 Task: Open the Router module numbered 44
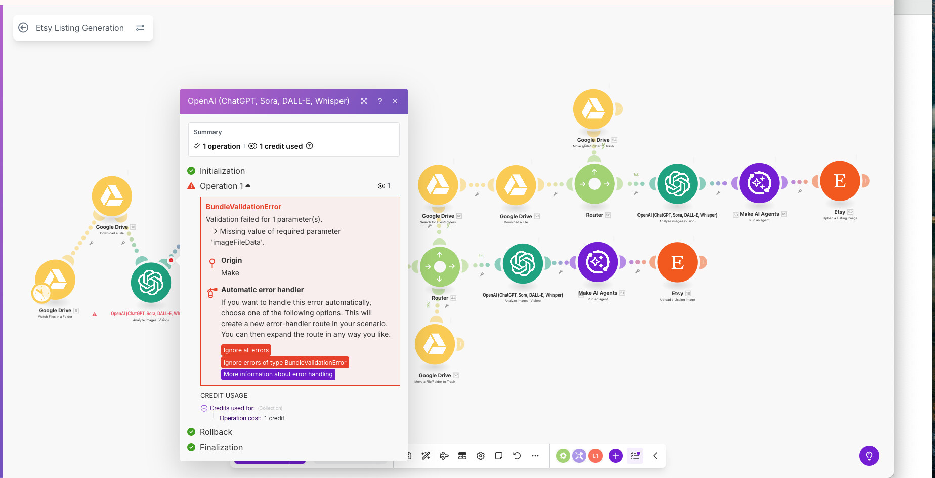(x=440, y=266)
